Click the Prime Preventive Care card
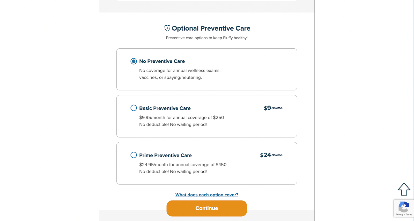Image resolution: width=414 pixels, height=221 pixels. 206,163
